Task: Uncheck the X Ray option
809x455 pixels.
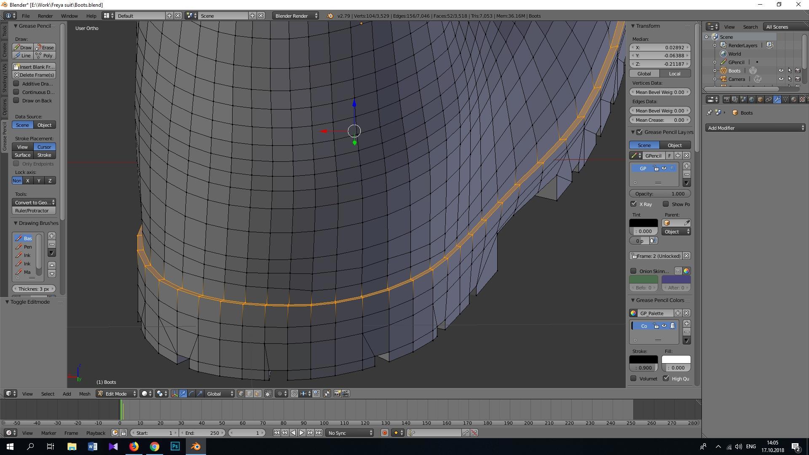Action: pyautogui.click(x=633, y=204)
